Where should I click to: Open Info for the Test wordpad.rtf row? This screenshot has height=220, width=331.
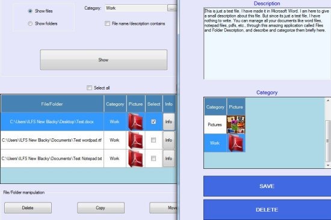169,140
